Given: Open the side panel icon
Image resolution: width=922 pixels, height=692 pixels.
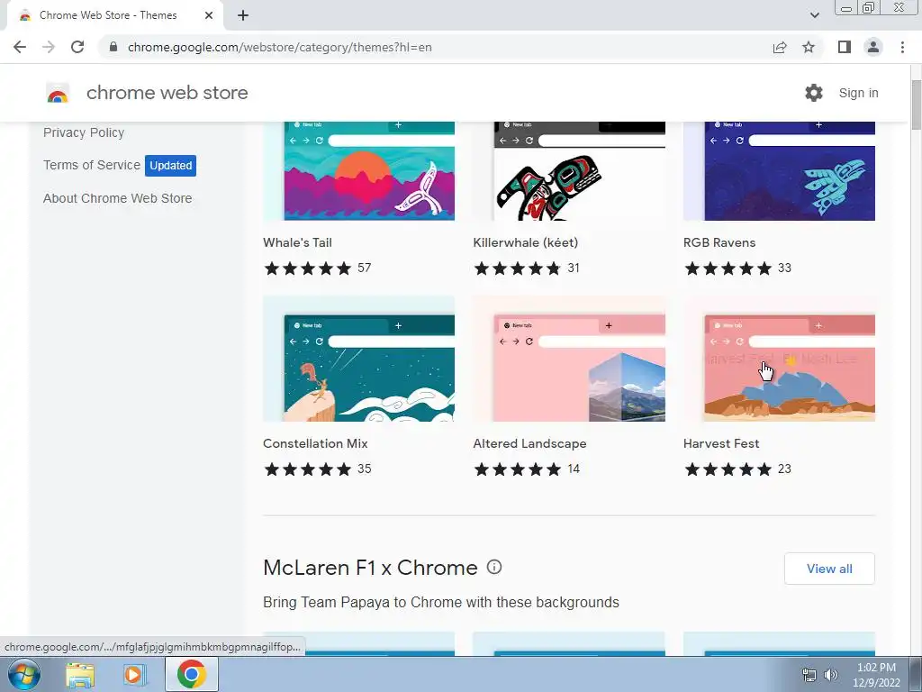Looking at the screenshot, I should coord(845,47).
